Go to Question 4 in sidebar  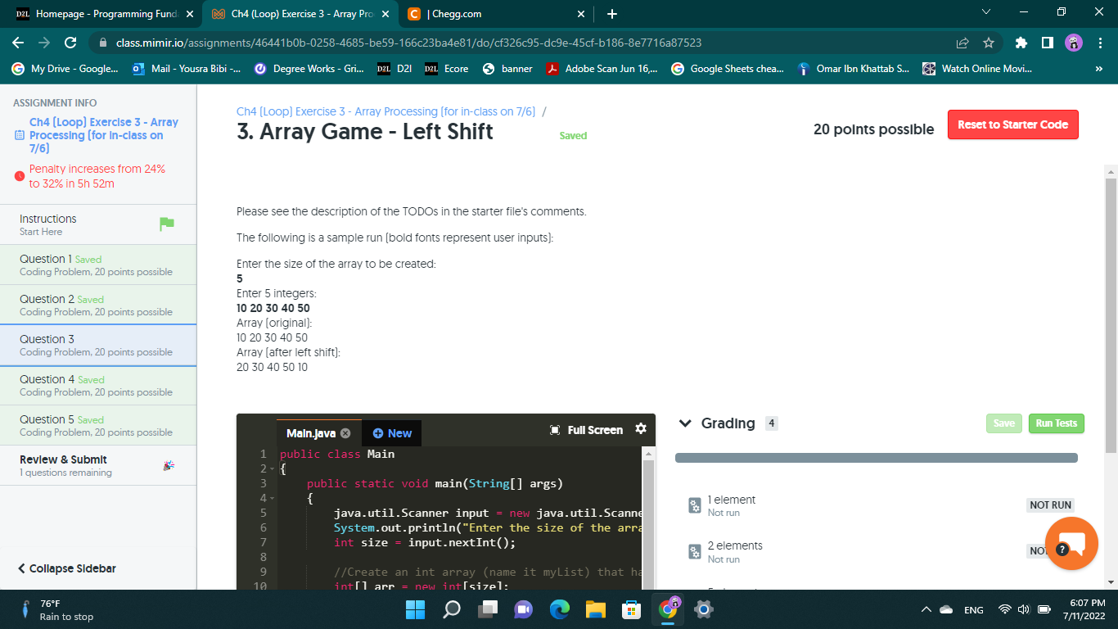coord(98,385)
